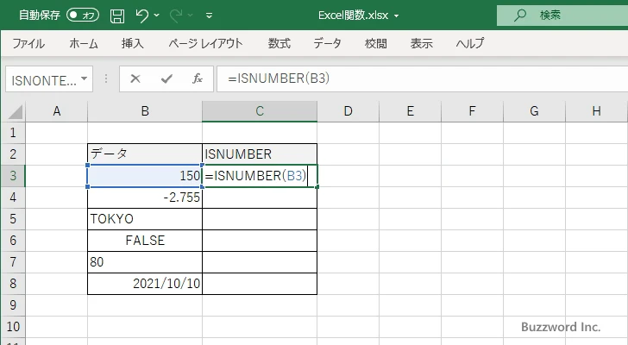Select column H header
This screenshot has width=628, height=345.
596,111
